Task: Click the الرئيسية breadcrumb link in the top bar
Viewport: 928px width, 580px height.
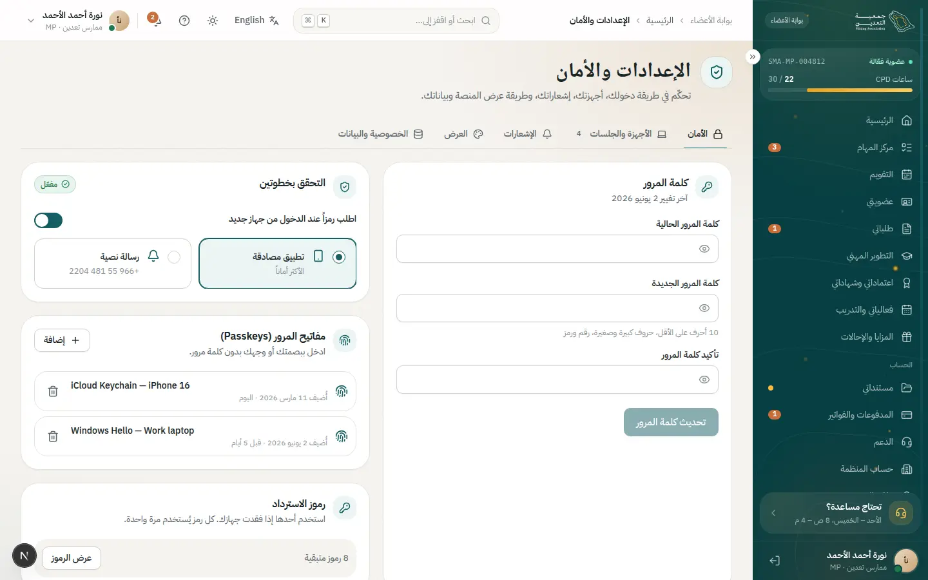Action: click(660, 21)
